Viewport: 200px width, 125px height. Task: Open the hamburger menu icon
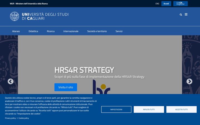[186, 14]
